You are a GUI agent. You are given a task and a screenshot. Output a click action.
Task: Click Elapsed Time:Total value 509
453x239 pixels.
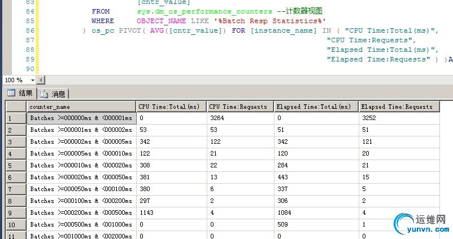pos(316,224)
